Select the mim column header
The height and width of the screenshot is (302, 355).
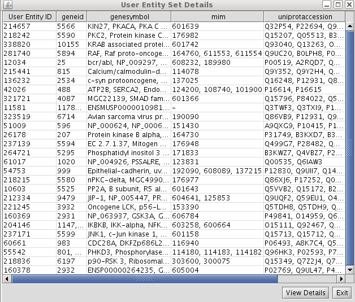217,16
